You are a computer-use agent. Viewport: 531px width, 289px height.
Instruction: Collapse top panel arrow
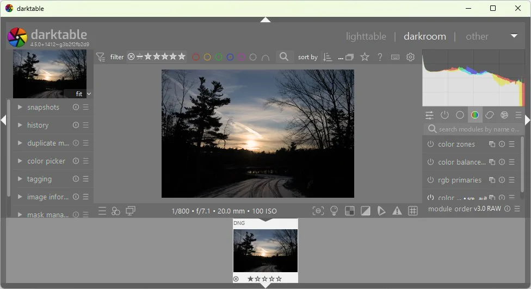coord(265,20)
